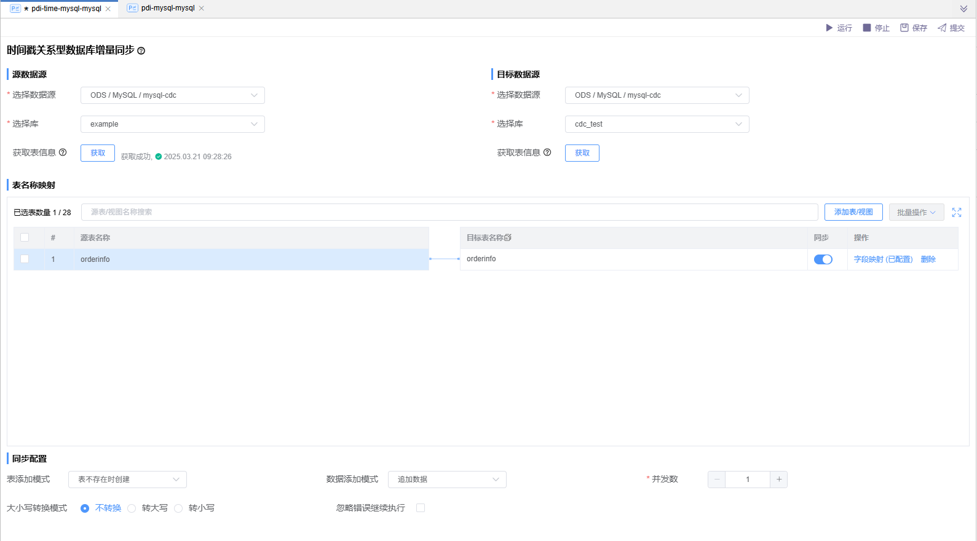The height and width of the screenshot is (541, 977).
Task: Select the 转大写 radio option
Action: click(132, 508)
